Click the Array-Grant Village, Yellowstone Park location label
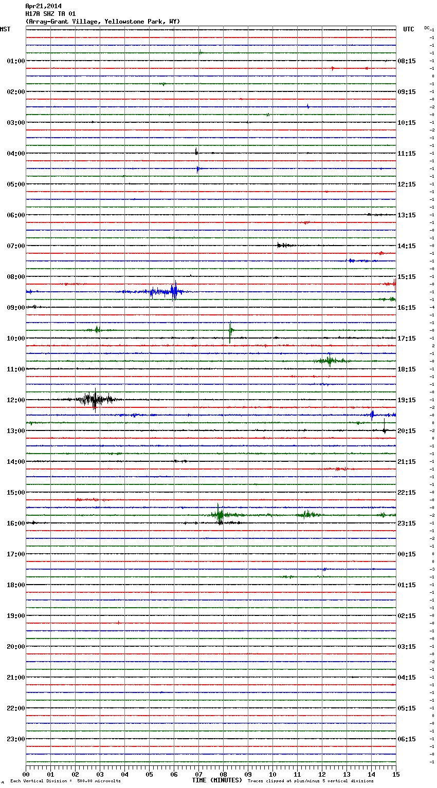Image resolution: width=437 pixels, height=788 pixels. [x=103, y=22]
